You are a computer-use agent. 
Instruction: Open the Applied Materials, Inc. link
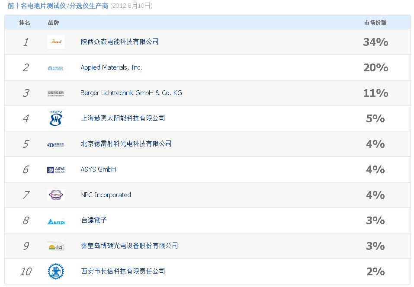(x=111, y=67)
